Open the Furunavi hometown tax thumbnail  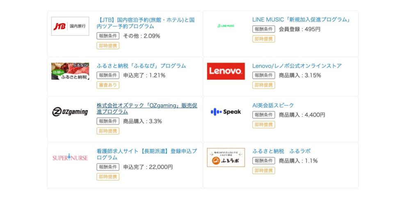(70, 71)
